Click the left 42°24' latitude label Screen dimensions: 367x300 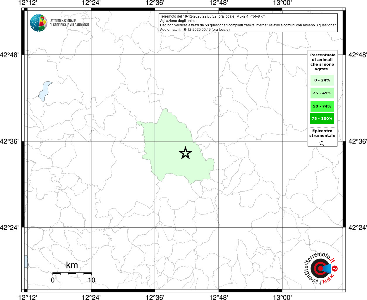(x=9, y=227)
